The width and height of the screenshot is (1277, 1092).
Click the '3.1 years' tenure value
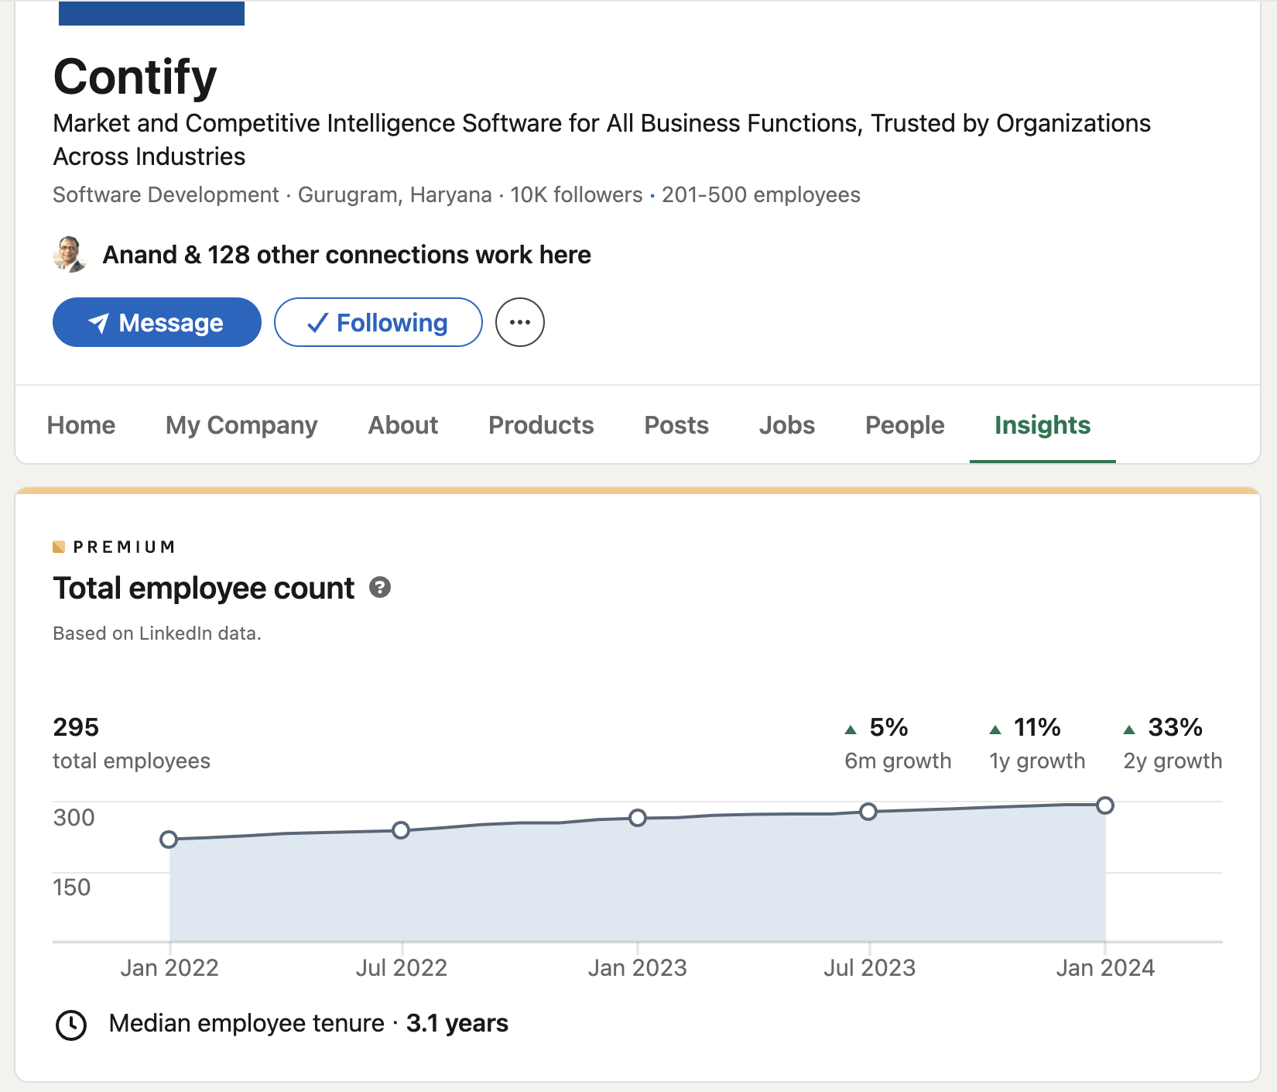(x=457, y=1024)
